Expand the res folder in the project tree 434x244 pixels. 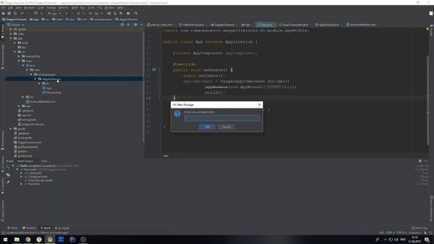click(23, 97)
